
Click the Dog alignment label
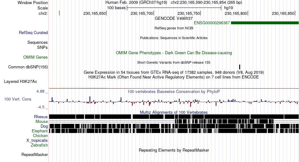click(44, 126)
